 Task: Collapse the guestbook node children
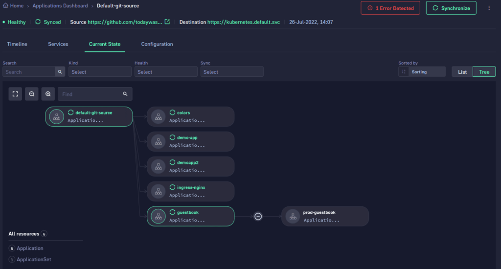click(258, 216)
